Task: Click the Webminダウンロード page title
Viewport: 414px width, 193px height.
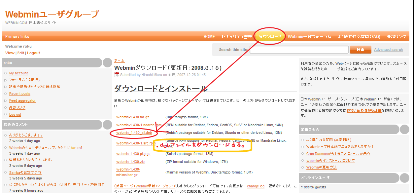Action: pos(168,68)
